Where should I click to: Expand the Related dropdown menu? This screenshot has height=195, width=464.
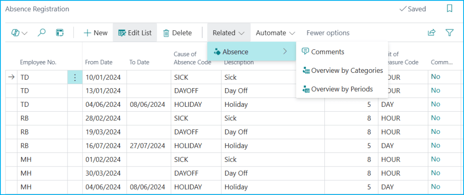[x=229, y=33]
